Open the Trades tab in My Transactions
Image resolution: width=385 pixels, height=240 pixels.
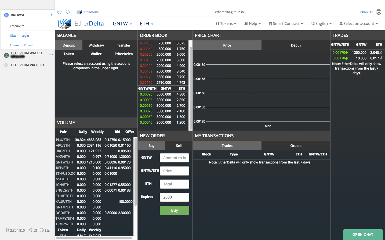227,146
